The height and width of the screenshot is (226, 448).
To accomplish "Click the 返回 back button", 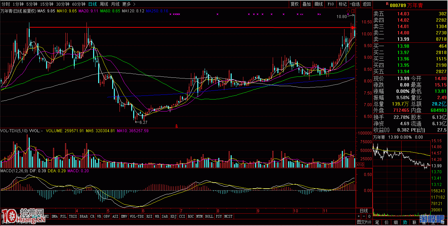I will coord(367,4).
